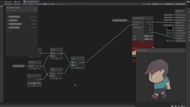Click the Sampler(SS) input port
The image size is (190, 107).
133,27
